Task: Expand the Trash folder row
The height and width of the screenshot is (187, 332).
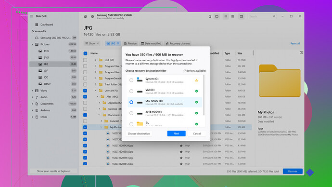Action: pyautogui.click(x=96, y=84)
